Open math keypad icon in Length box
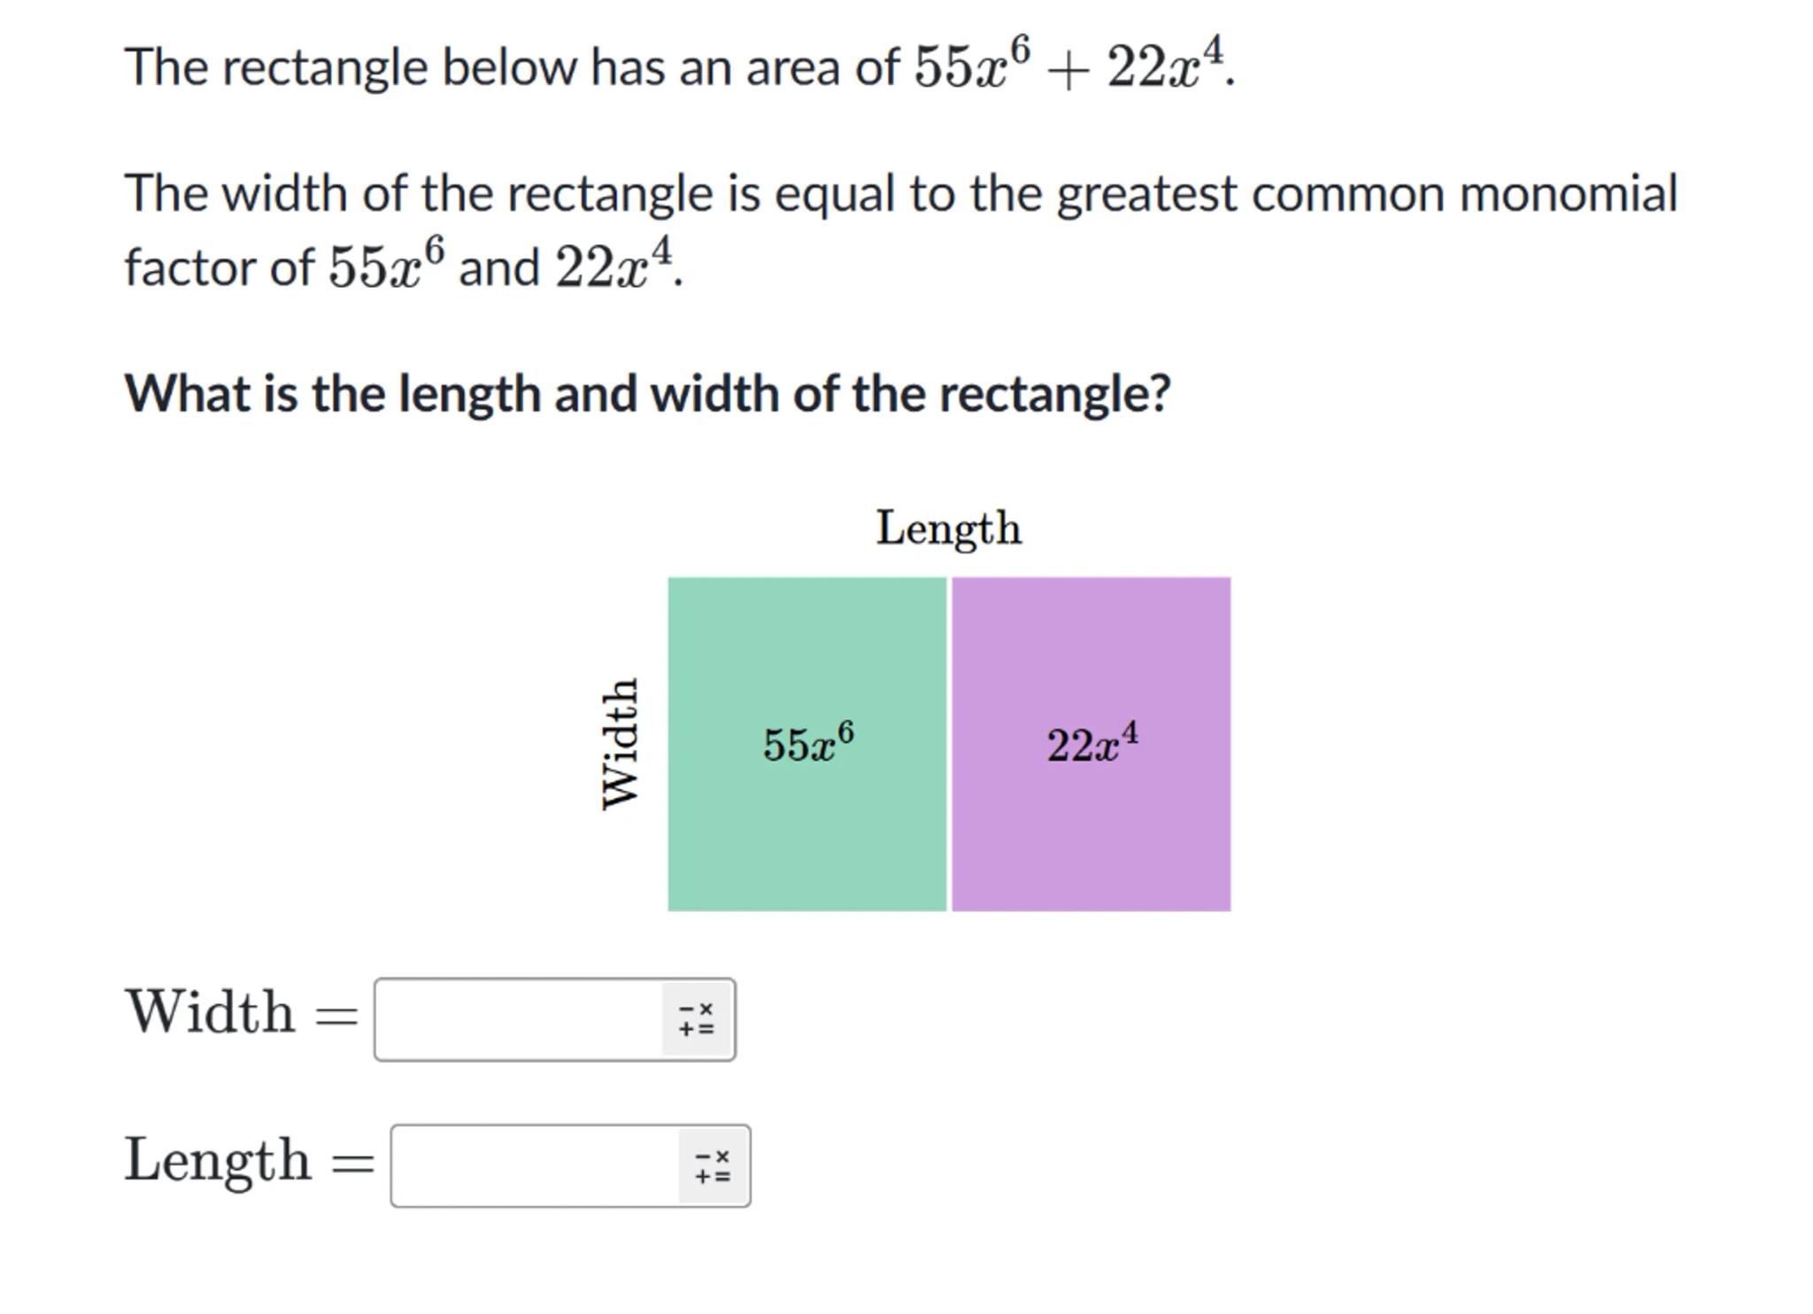The height and width of the screenshot is (1314, 1813). 713,1166
